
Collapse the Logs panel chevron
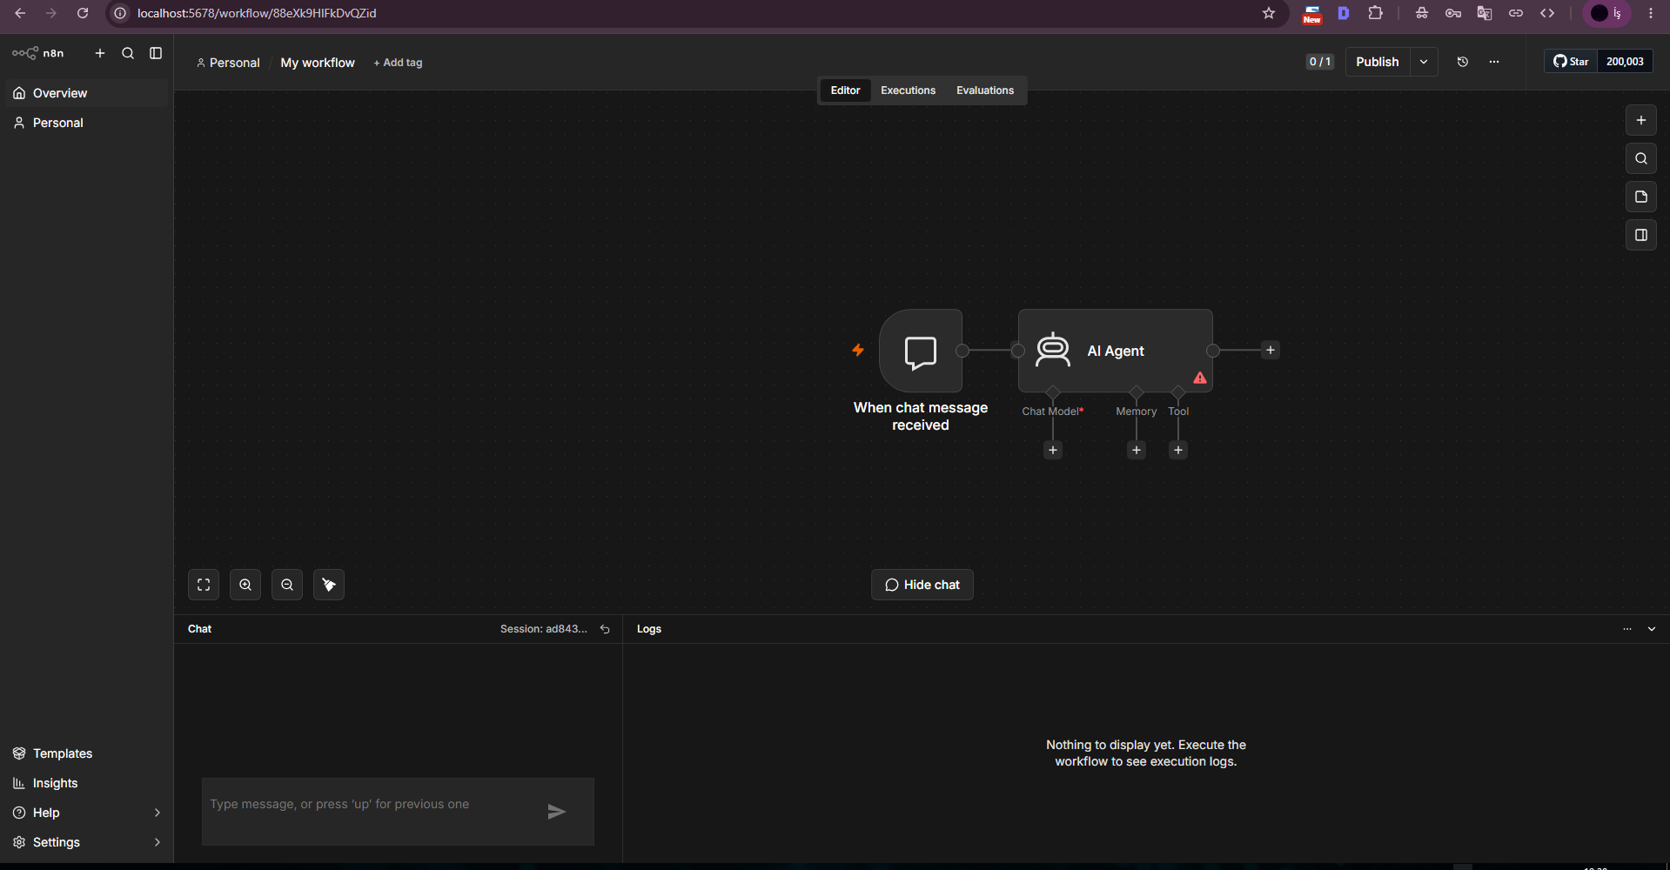coord(1652,629)
